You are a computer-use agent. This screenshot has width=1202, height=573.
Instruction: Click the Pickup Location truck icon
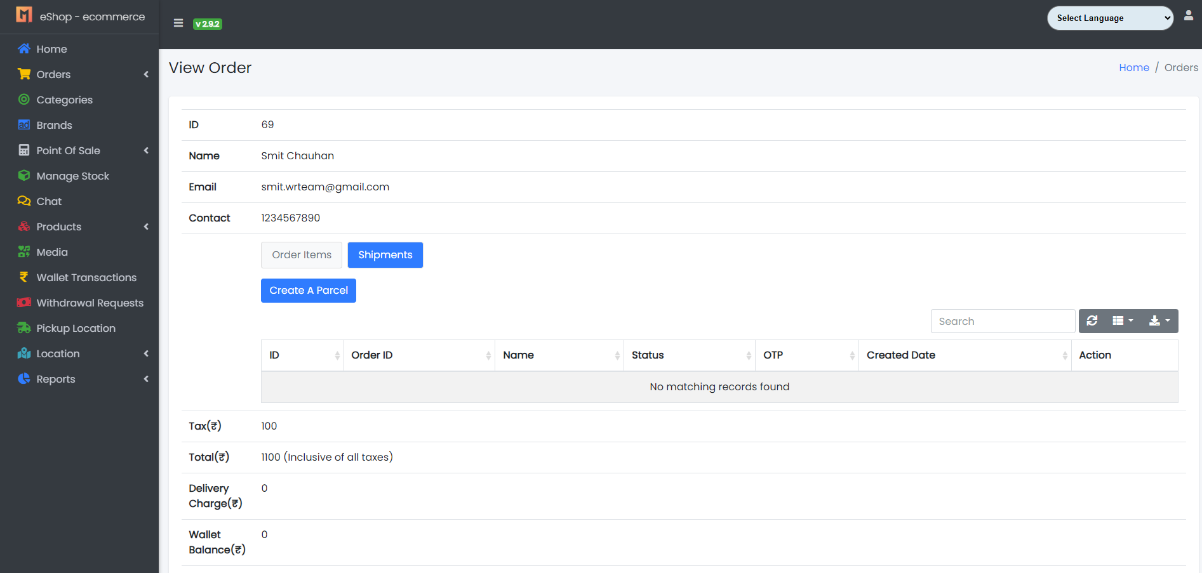[x=24, y=328]
